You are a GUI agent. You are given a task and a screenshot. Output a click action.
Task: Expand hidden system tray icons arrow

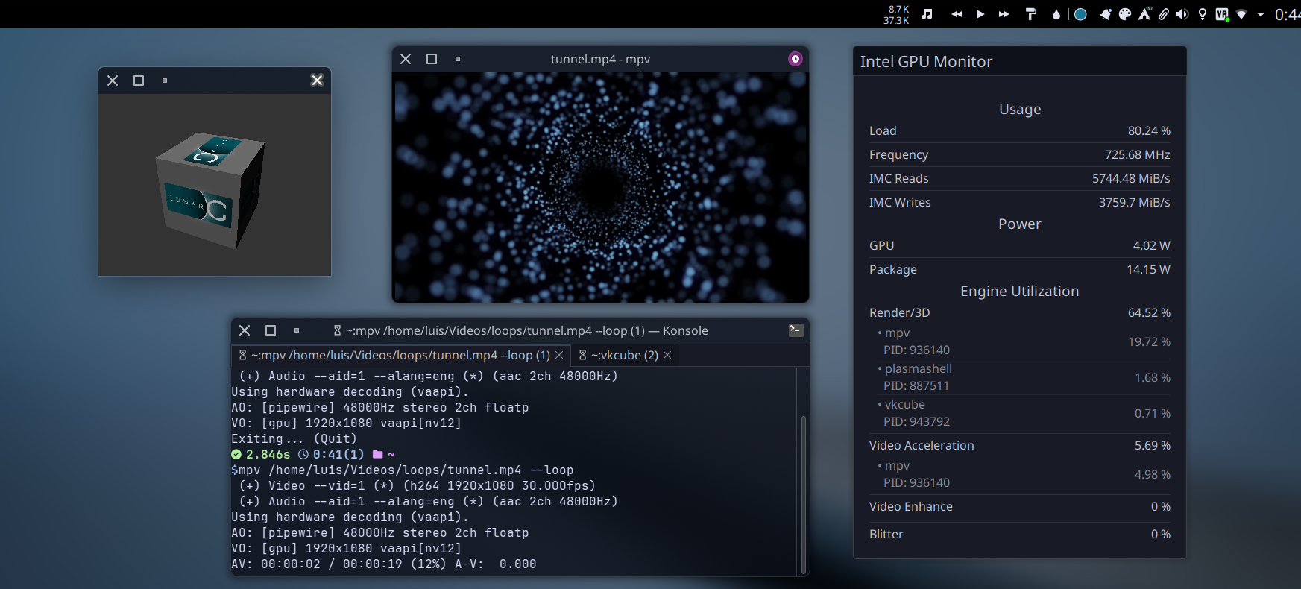point(1261,14)
